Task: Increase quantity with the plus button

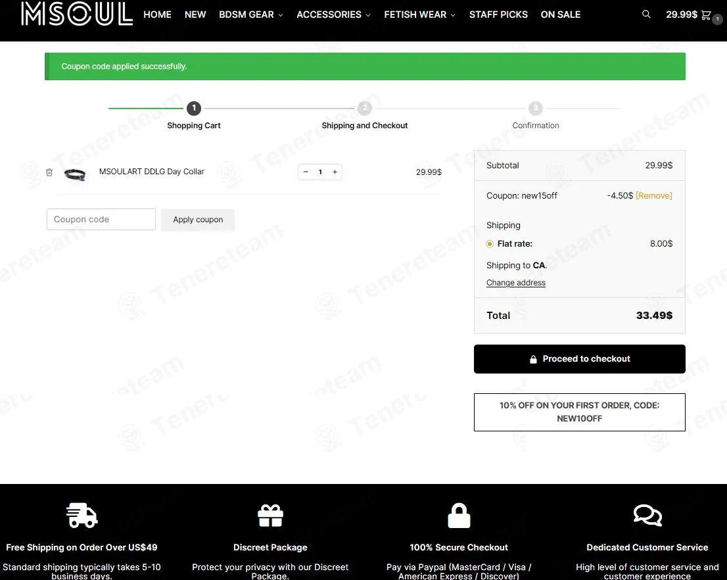Action: (x=335, y=172)
